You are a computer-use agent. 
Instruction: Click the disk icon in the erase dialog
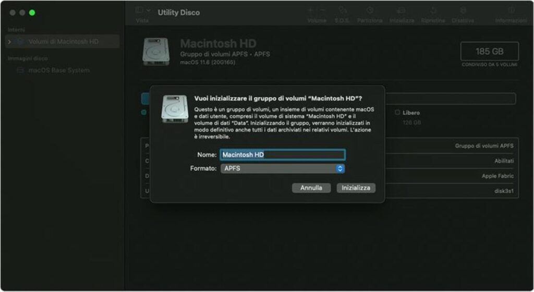(x=174, y=109)
